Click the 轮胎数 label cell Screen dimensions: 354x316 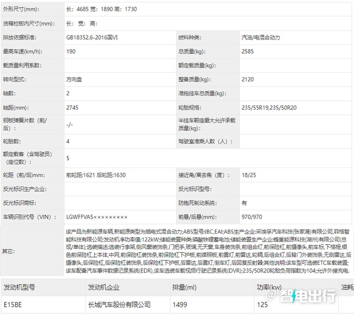pyautogui.click(x=12, y=141)
